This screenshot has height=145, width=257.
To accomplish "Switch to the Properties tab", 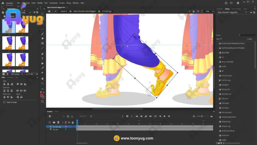I will (x=220, y=9).
